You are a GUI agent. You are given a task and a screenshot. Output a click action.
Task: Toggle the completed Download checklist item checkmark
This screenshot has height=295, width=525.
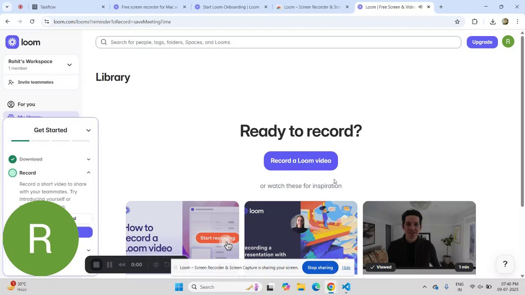pos(13,159)
